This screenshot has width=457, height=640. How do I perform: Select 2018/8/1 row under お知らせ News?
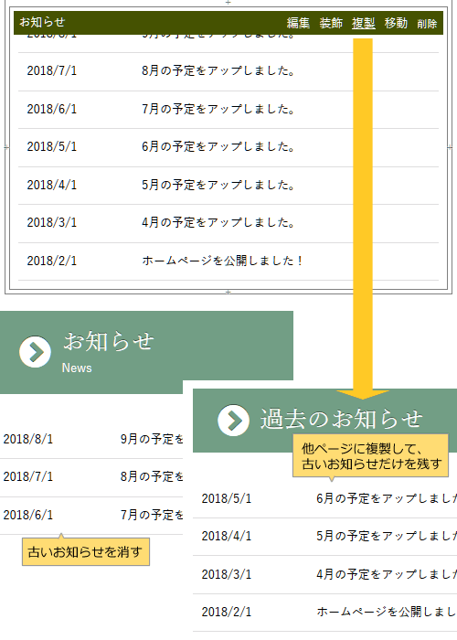tap(91, 439)
